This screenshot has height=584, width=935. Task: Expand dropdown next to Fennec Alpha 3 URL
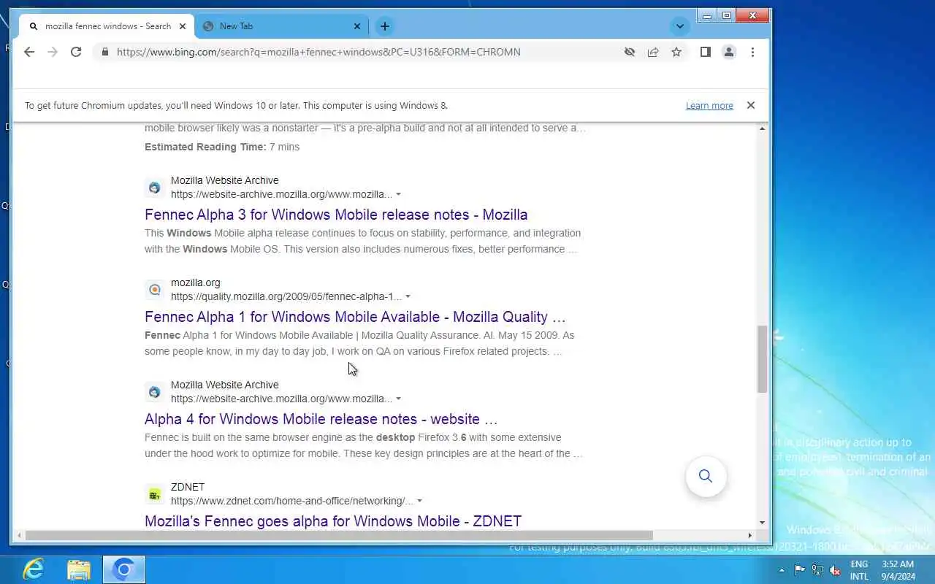click(398, 195)
